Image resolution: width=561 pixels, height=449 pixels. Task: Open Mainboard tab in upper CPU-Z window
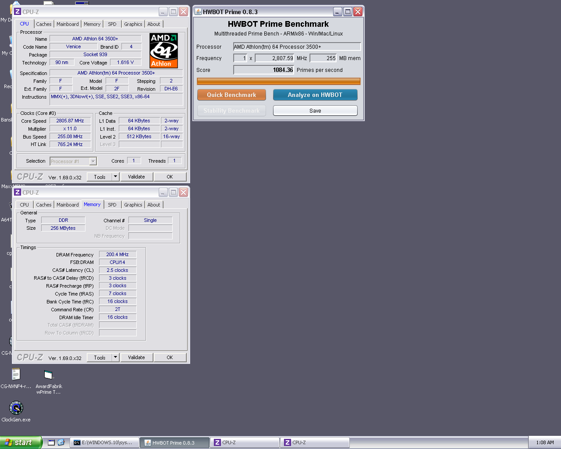(67, 24)
